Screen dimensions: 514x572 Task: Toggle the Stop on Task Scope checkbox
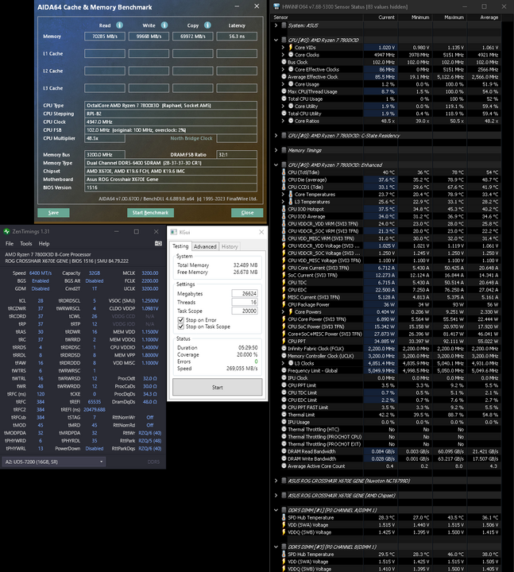tap(180, 327)
